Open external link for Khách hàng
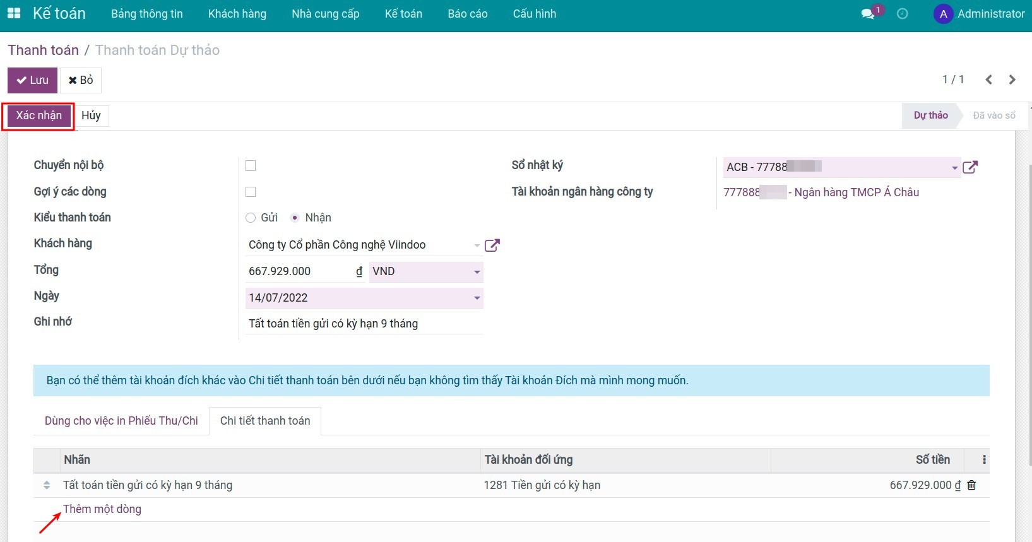Viewport: 1032px width, 542px height. [492, 245]
